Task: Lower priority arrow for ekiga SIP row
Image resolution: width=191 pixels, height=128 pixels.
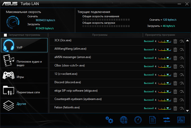Action: point(155,92)
